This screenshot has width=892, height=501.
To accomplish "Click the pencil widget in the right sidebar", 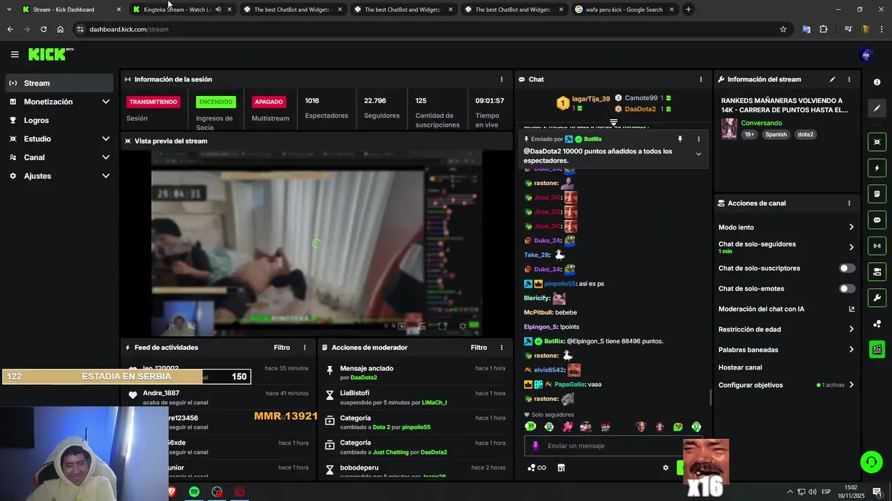I will coord(877,108).
